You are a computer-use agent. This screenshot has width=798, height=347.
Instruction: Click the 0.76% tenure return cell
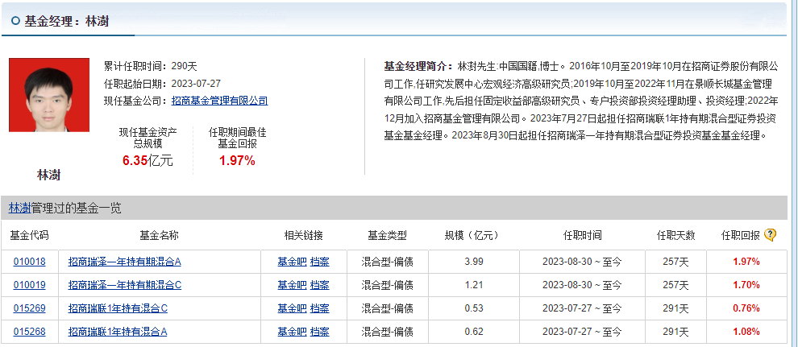pos(746,308)
